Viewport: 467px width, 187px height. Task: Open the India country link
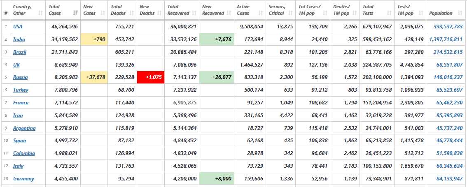[19, 39]
